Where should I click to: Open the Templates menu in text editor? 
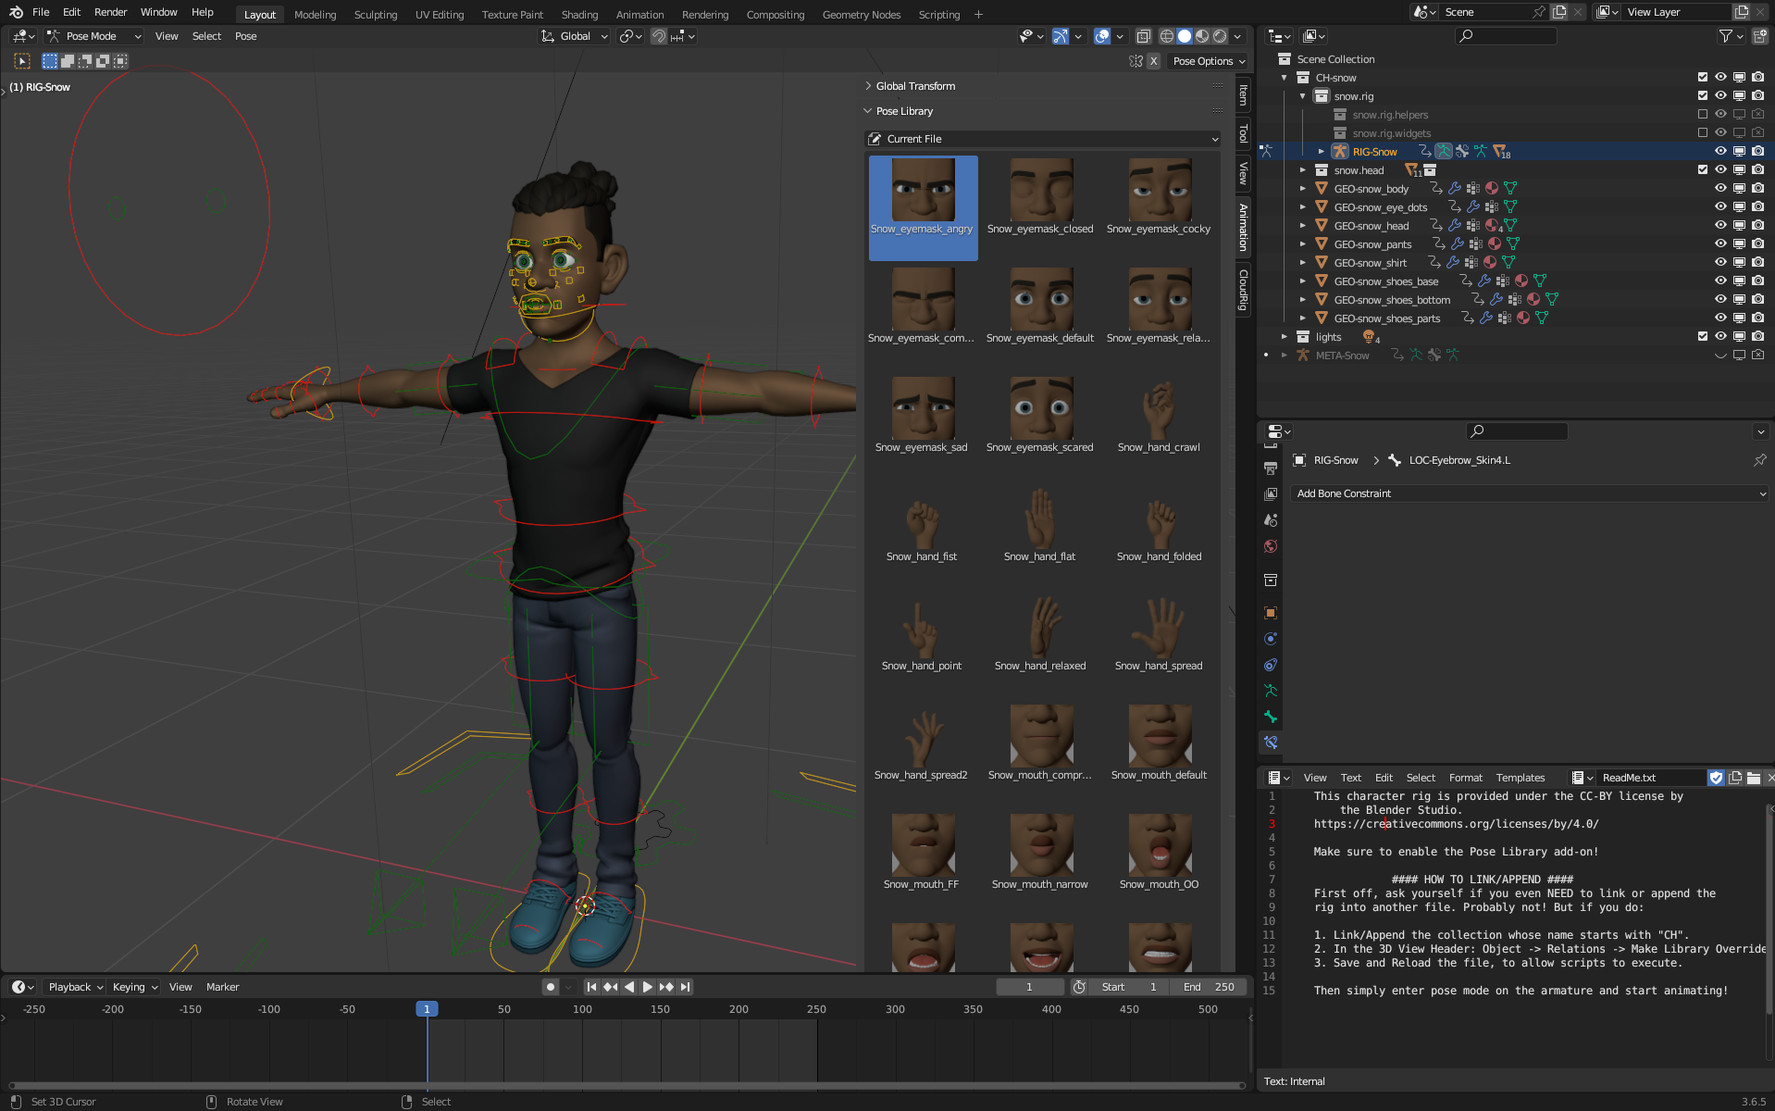tap(1520, 778)
